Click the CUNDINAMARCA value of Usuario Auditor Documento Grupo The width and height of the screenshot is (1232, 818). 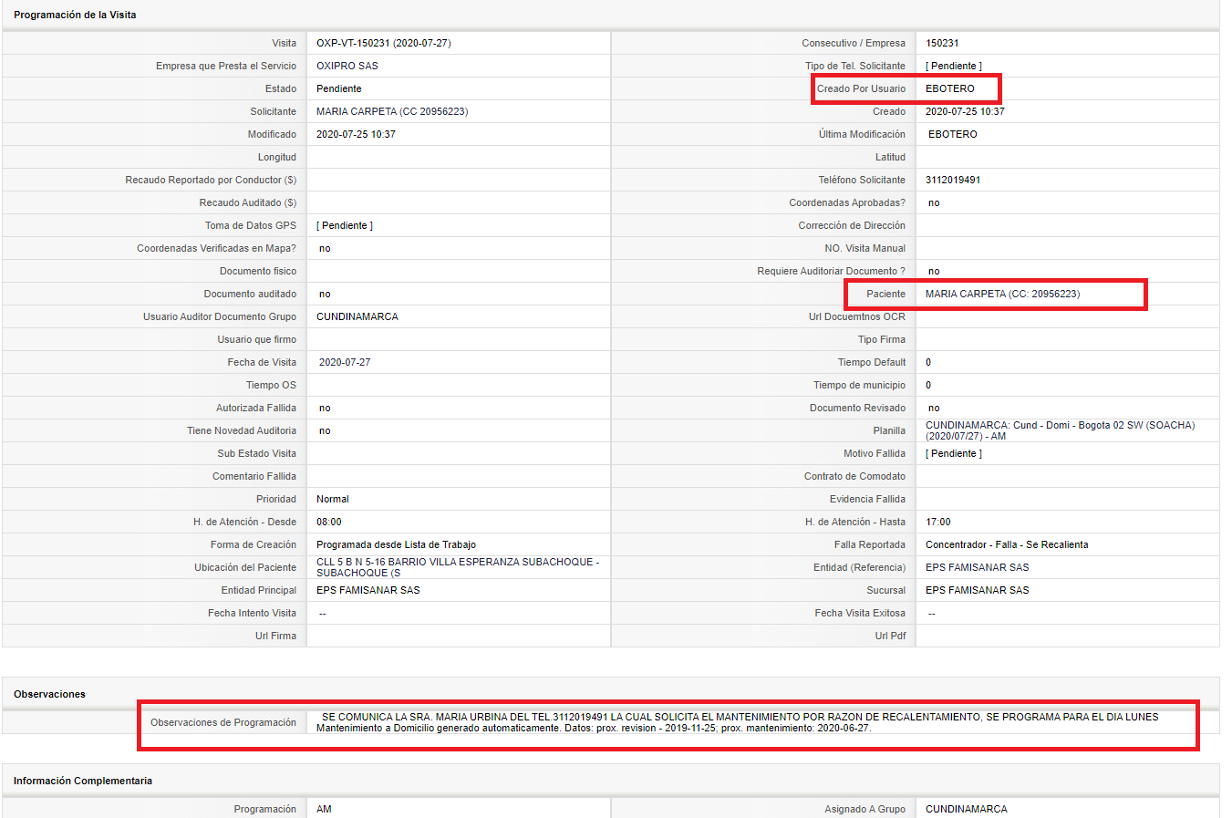(x=357, y=316)
